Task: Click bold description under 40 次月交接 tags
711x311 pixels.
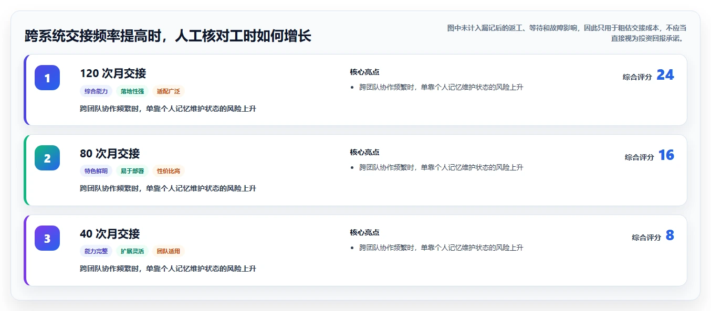Action: tap(168, 269)
